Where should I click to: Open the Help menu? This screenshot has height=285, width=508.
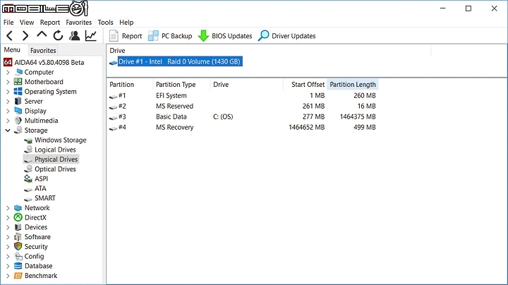pos(126,23)
